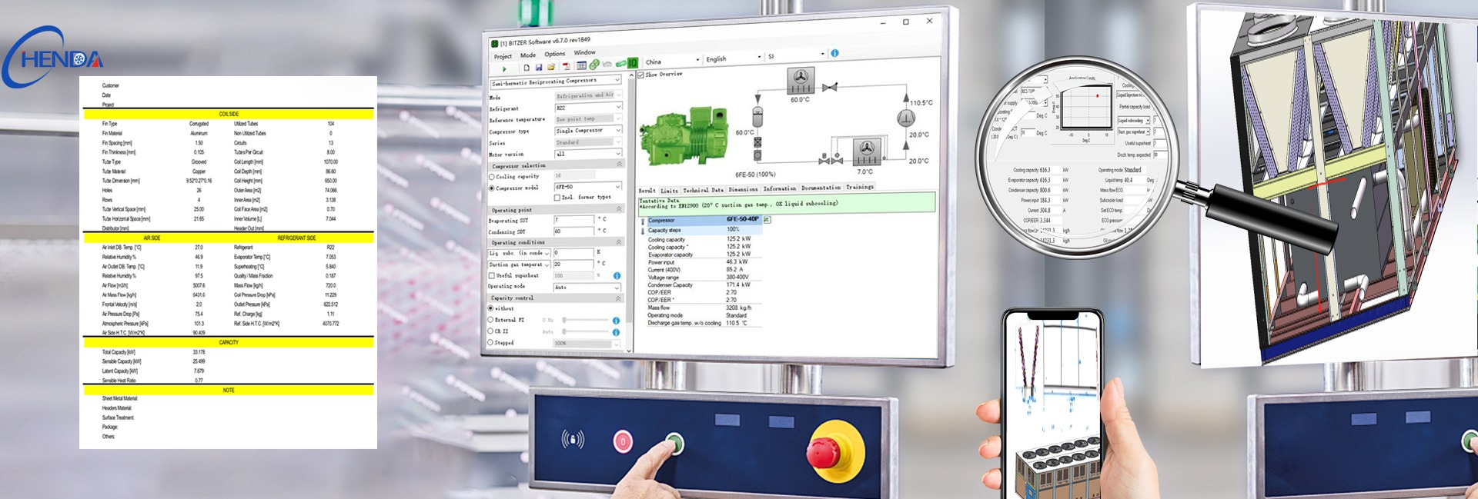Open the Project menu
Viewport: 1478px width, 499px height.
point(503,56)
